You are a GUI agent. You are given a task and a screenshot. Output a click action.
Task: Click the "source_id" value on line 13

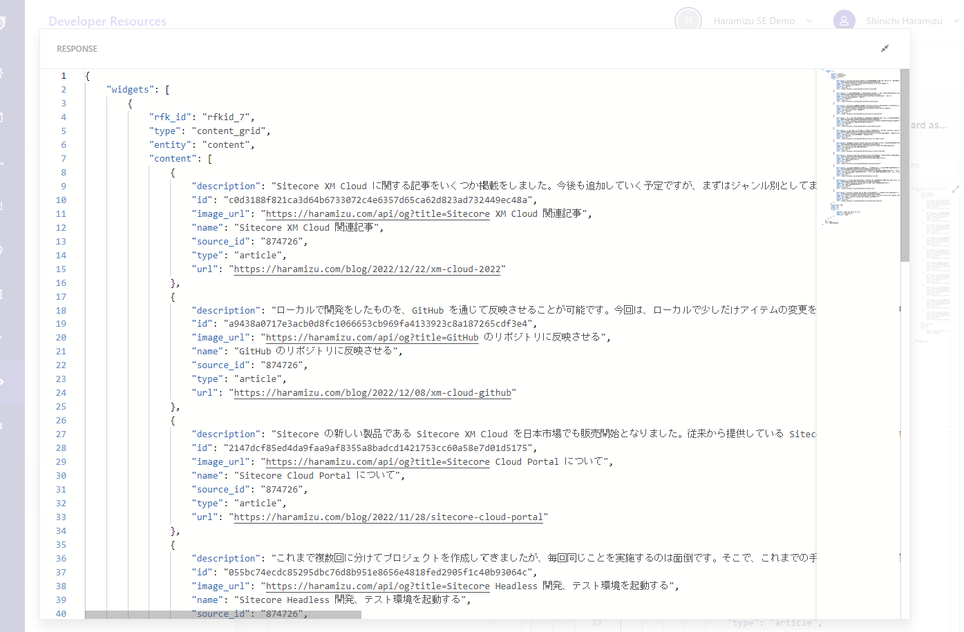pos(282,242)
